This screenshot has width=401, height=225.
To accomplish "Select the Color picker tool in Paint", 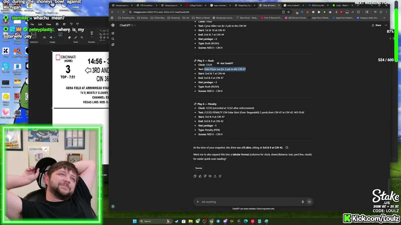I will click(76, 37).
